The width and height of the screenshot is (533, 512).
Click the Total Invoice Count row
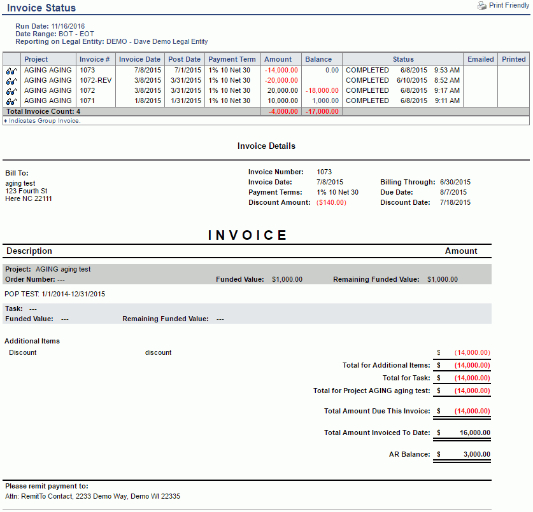pyautogui.click(x=43, y=111)
